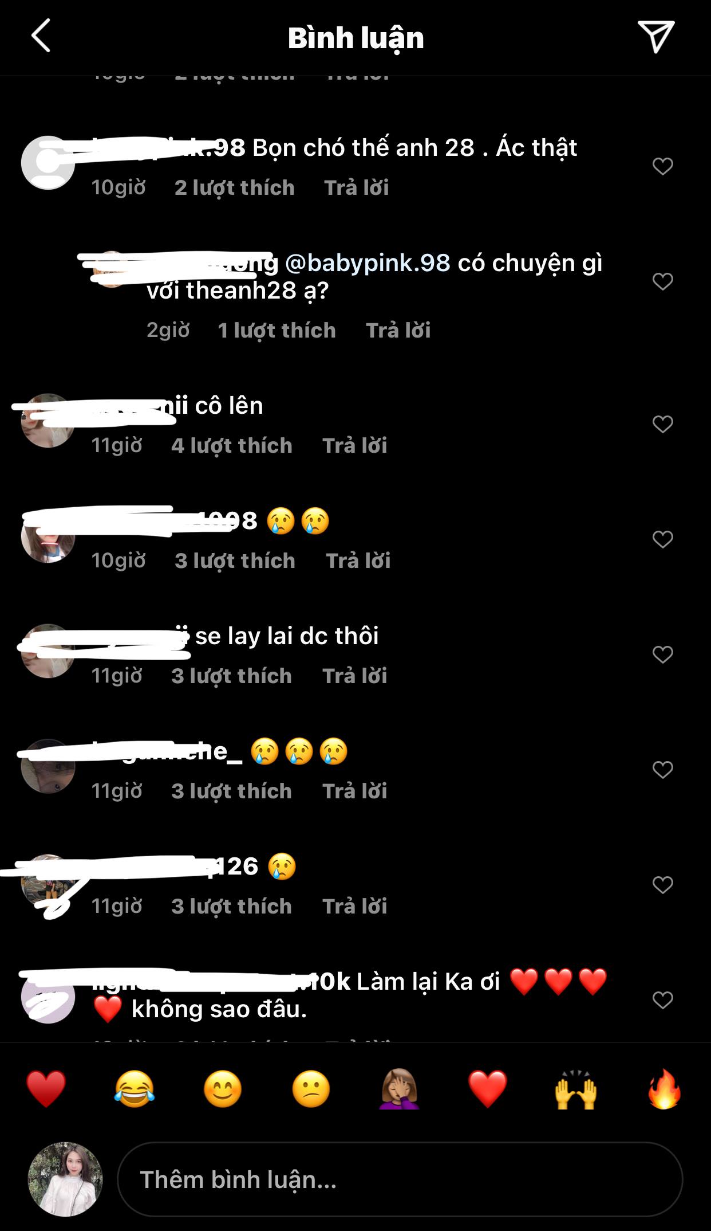View likes on 'có chuyện gì' reply

click(276, 330)
